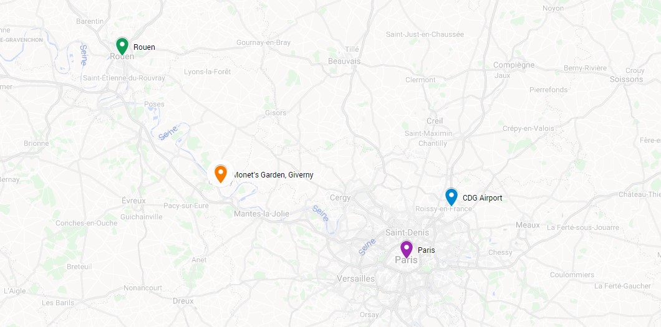Select the purple Paris map pin
Screen dimensions: 661x327
click(407, 249)
